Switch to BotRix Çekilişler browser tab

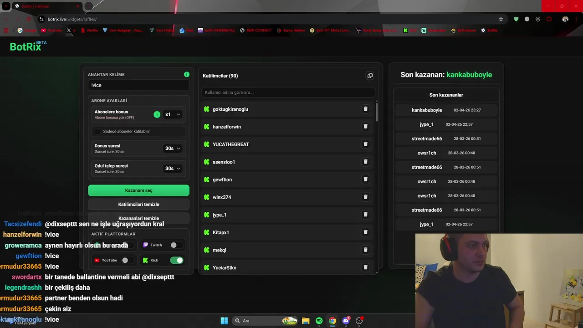point(47,6)
